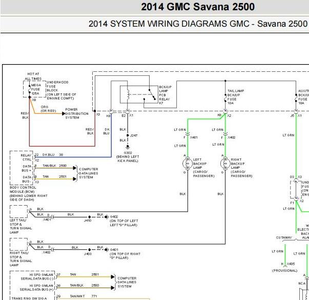Click the title 2014 GMC Savana 2500
Image resolution: width=309 pixels, height=300 pixels.
198,7
